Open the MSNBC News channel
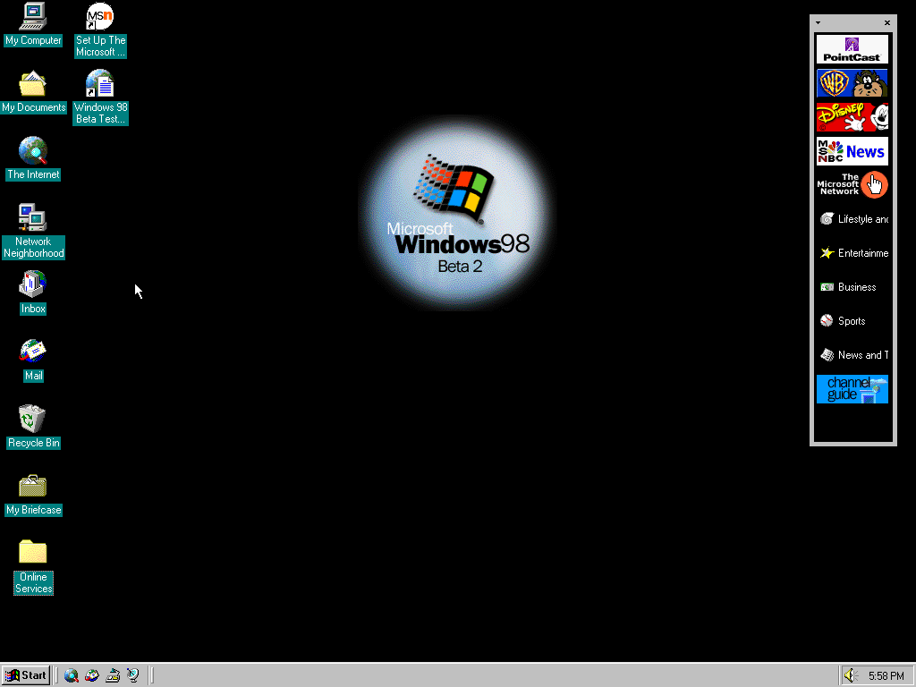 pos(852,151)
